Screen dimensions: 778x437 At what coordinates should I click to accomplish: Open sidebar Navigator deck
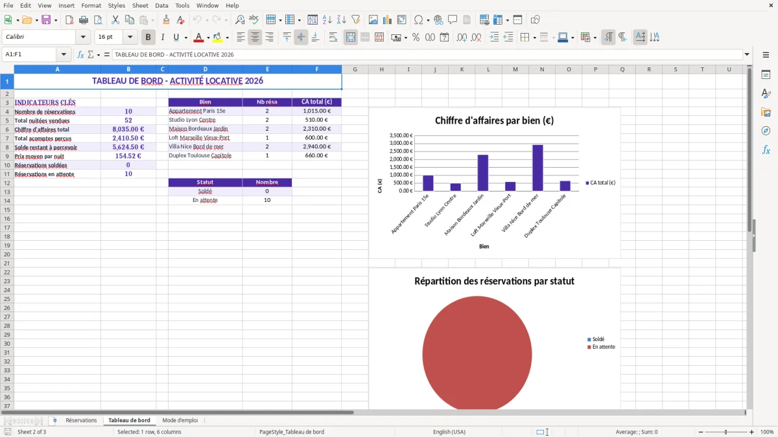tap(766, 131)
